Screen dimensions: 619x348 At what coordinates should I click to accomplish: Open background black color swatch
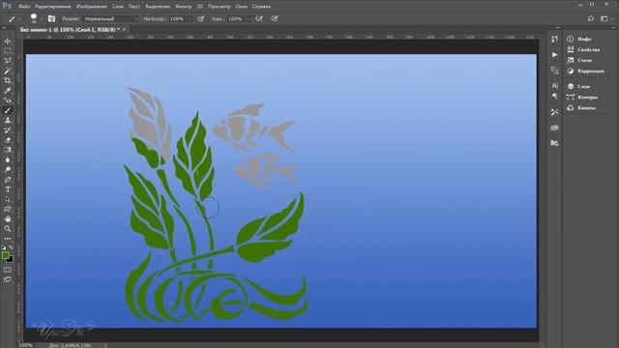click(x=11, y=260)
